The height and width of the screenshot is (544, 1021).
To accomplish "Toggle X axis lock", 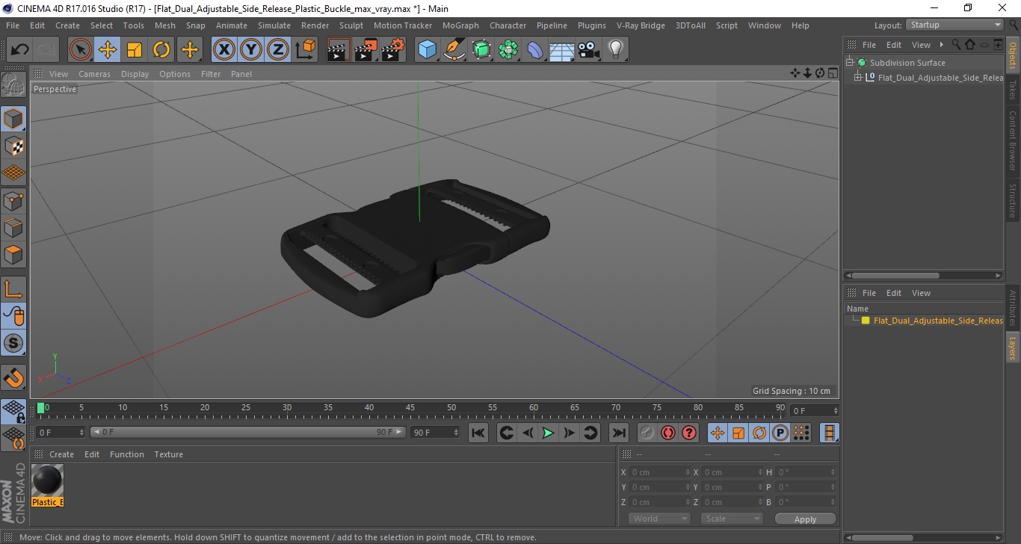I will 224,50.
